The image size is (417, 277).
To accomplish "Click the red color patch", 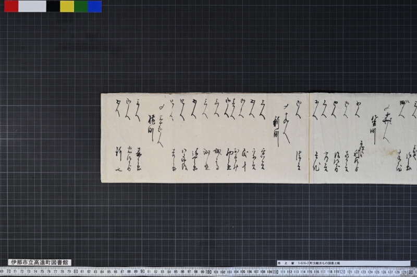I will pos(11,6).
